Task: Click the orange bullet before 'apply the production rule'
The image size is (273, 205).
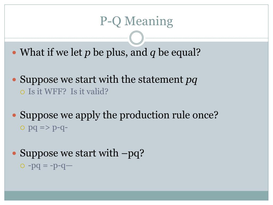Action: tap(14, 115)
